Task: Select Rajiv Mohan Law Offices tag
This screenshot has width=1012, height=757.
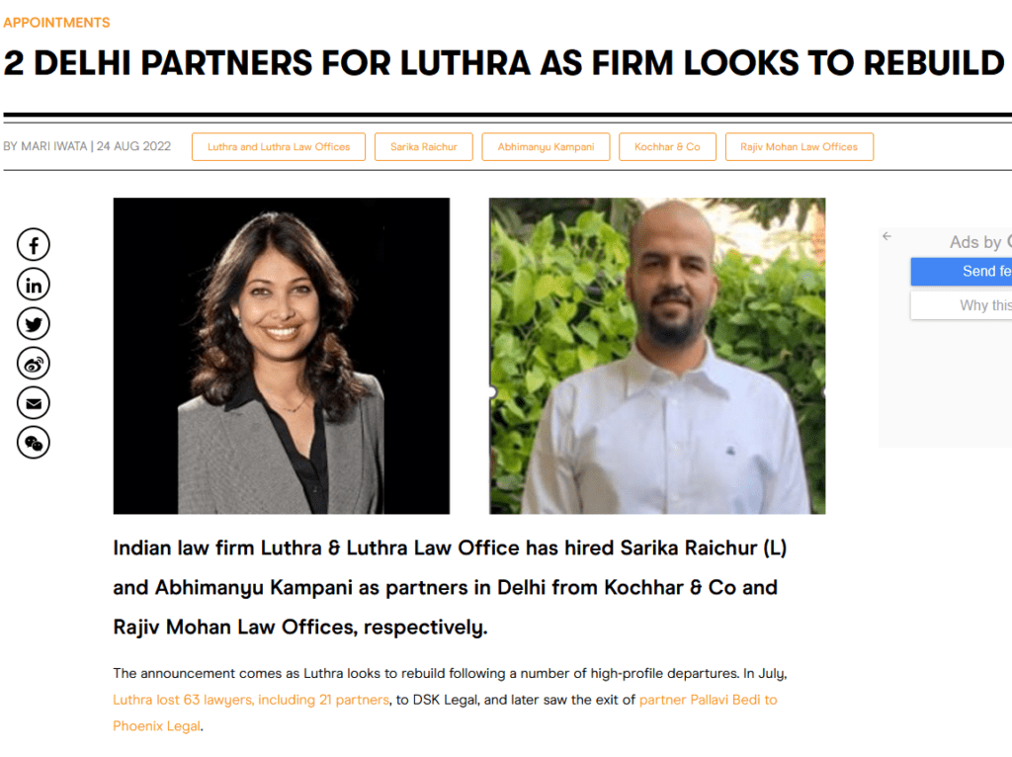Action: (x=799, y=146)
